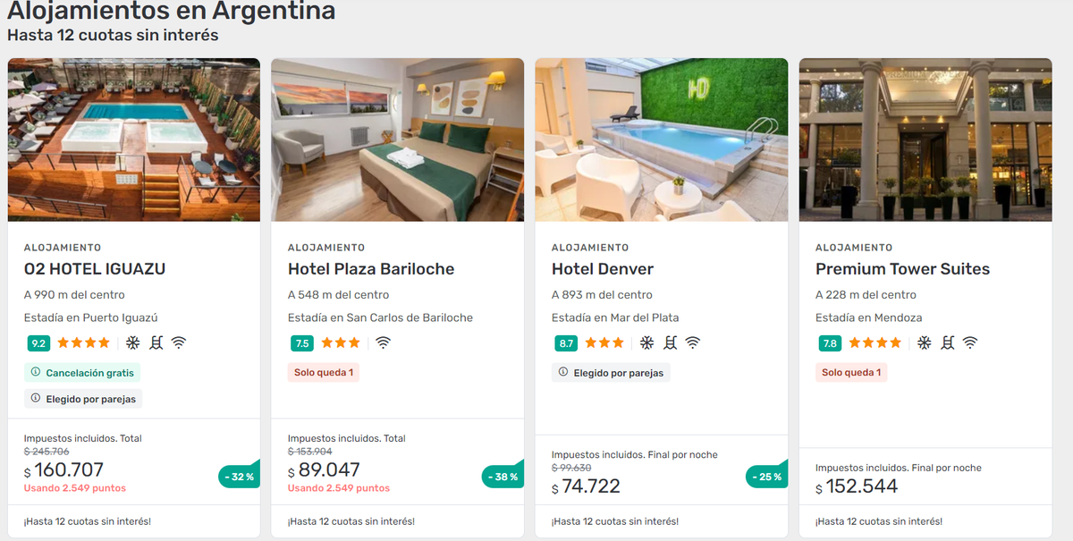Click the Hotel Denver pool photo
The image size is (1073, 541).
coord(661,139)
